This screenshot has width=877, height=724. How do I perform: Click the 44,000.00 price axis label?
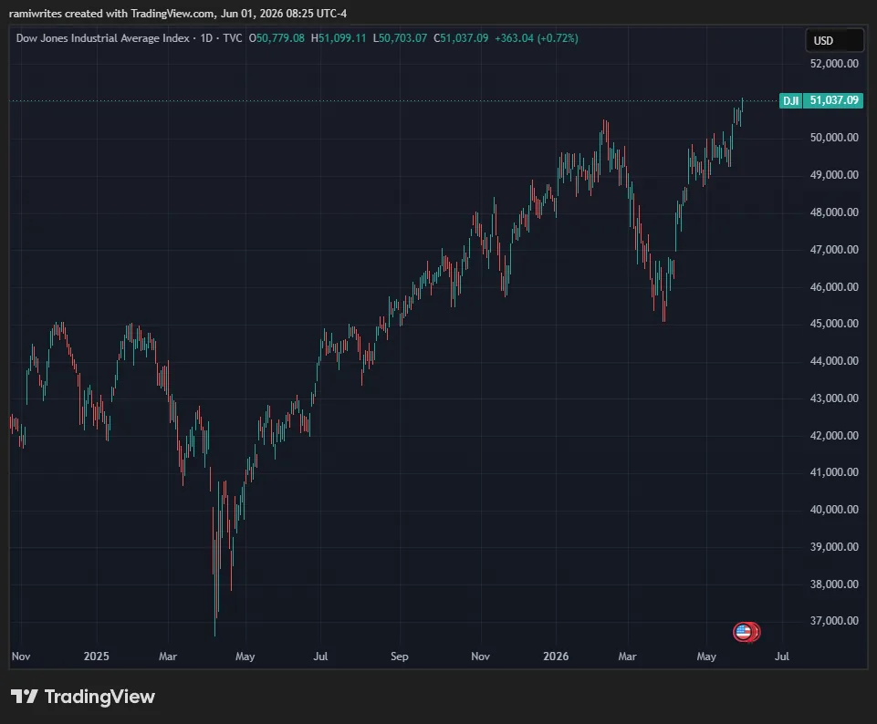click(x=834, y=361)
